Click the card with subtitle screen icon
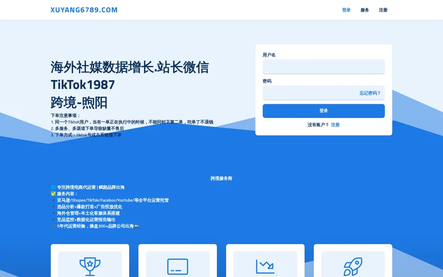This screenshot has height=277, width=443. click(177, 260)
